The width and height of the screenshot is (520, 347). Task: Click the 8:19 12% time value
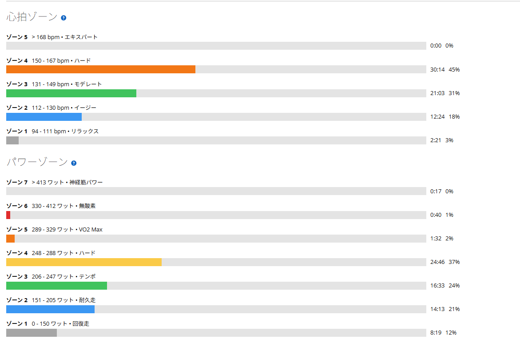[443, 333]
